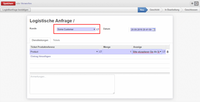
Task: Open external link for Some Customer
Action: pos(98,29)
